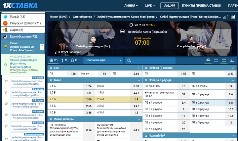Star the 07.10.2018 Хабиб – Конор event

coord(6,65)
